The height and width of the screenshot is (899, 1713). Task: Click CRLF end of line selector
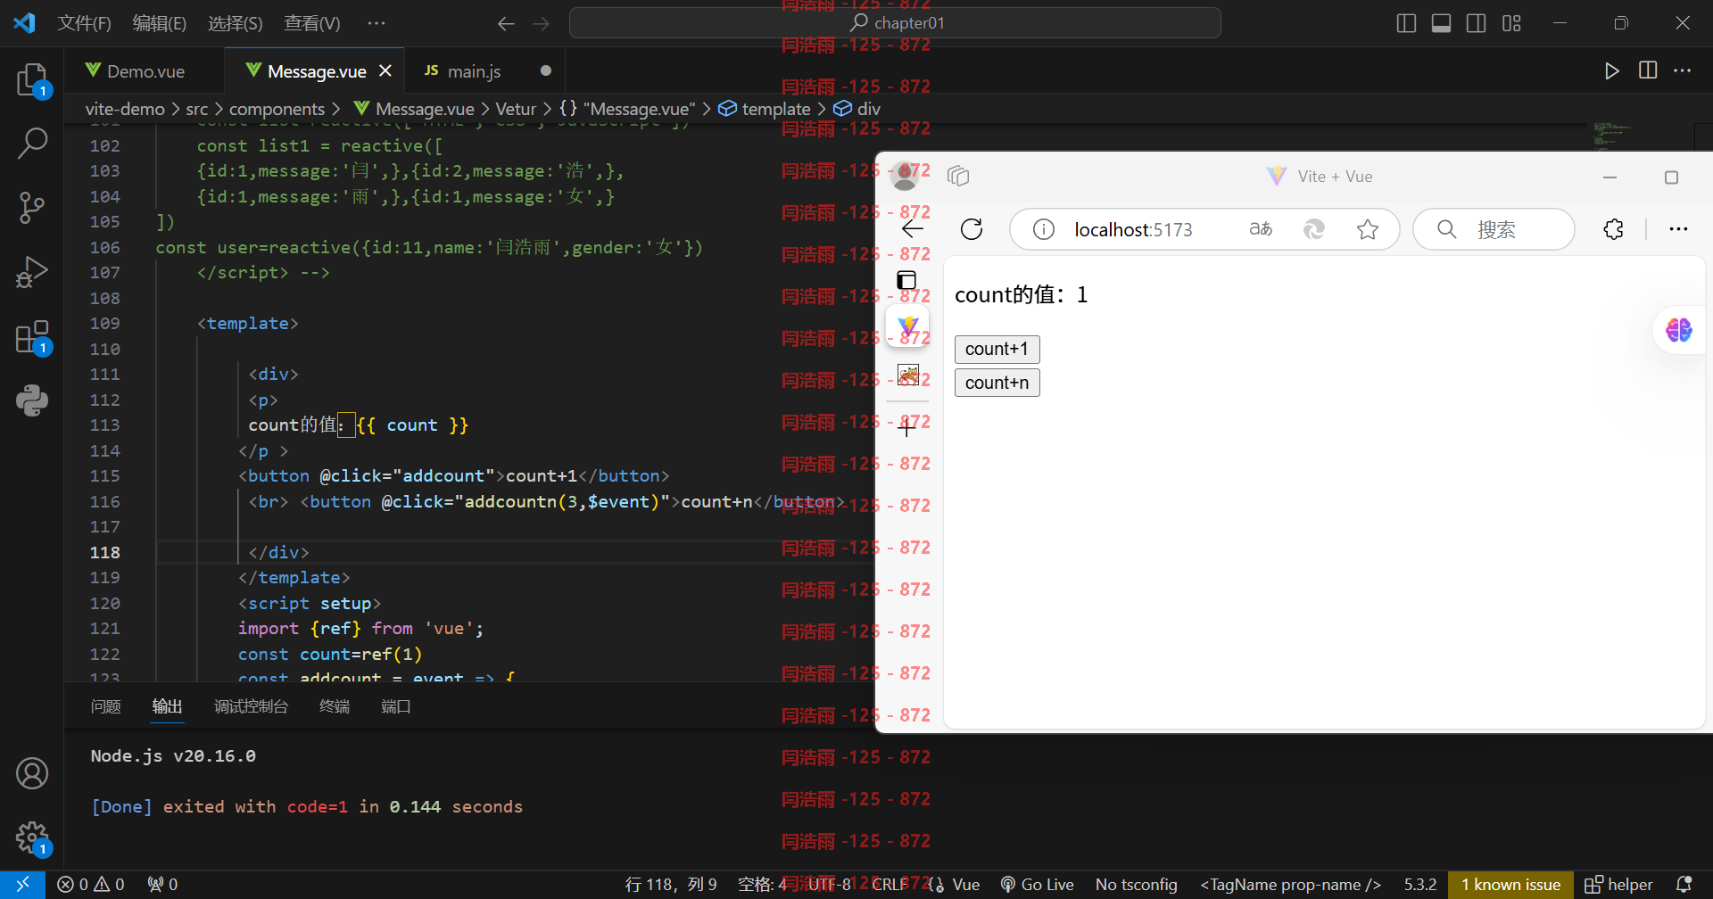pyautogui.click(x=890, y=885)
